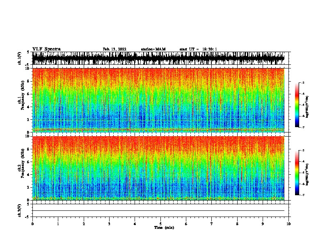Click the ch.1 spectrogram color scale bar
Viewport: 325px width, 251px height.
click(x=297, y=105)
